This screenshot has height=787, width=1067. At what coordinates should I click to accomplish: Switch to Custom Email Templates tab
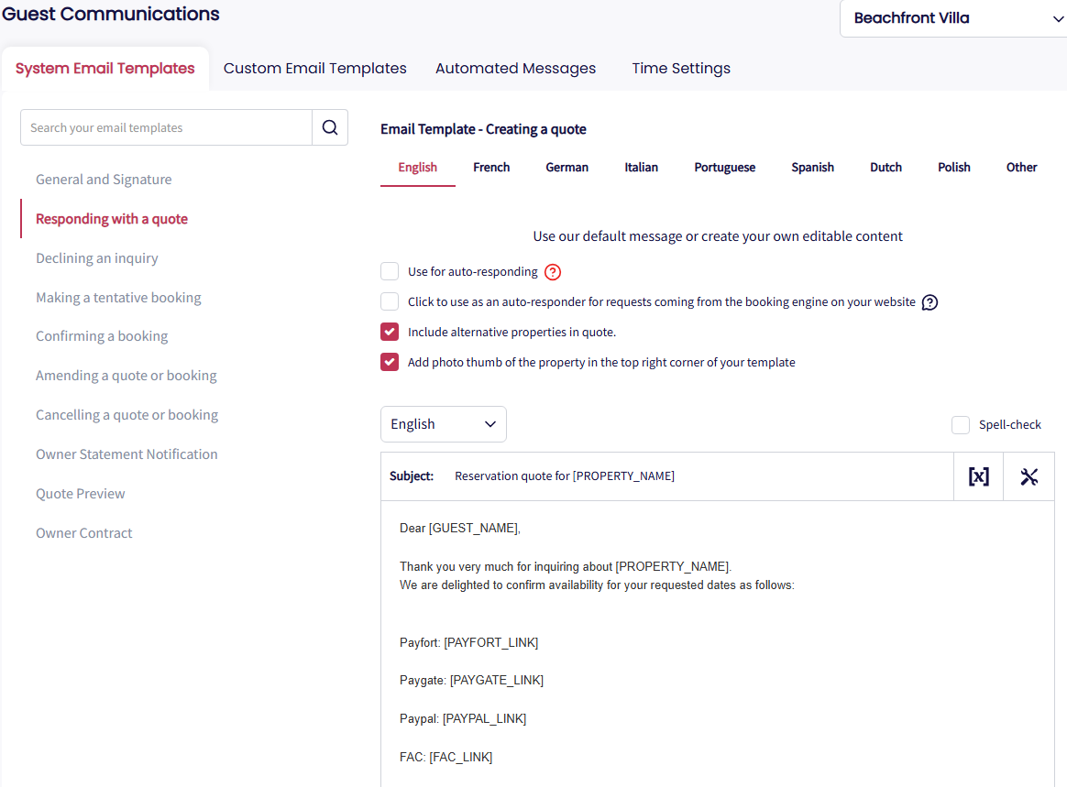pyautogui.click(x=314, y=69)
